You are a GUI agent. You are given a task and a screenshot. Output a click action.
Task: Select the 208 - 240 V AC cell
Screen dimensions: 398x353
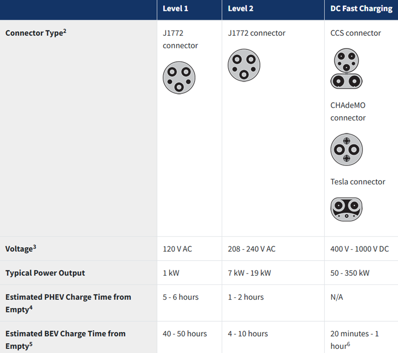[x=252, y=249]
